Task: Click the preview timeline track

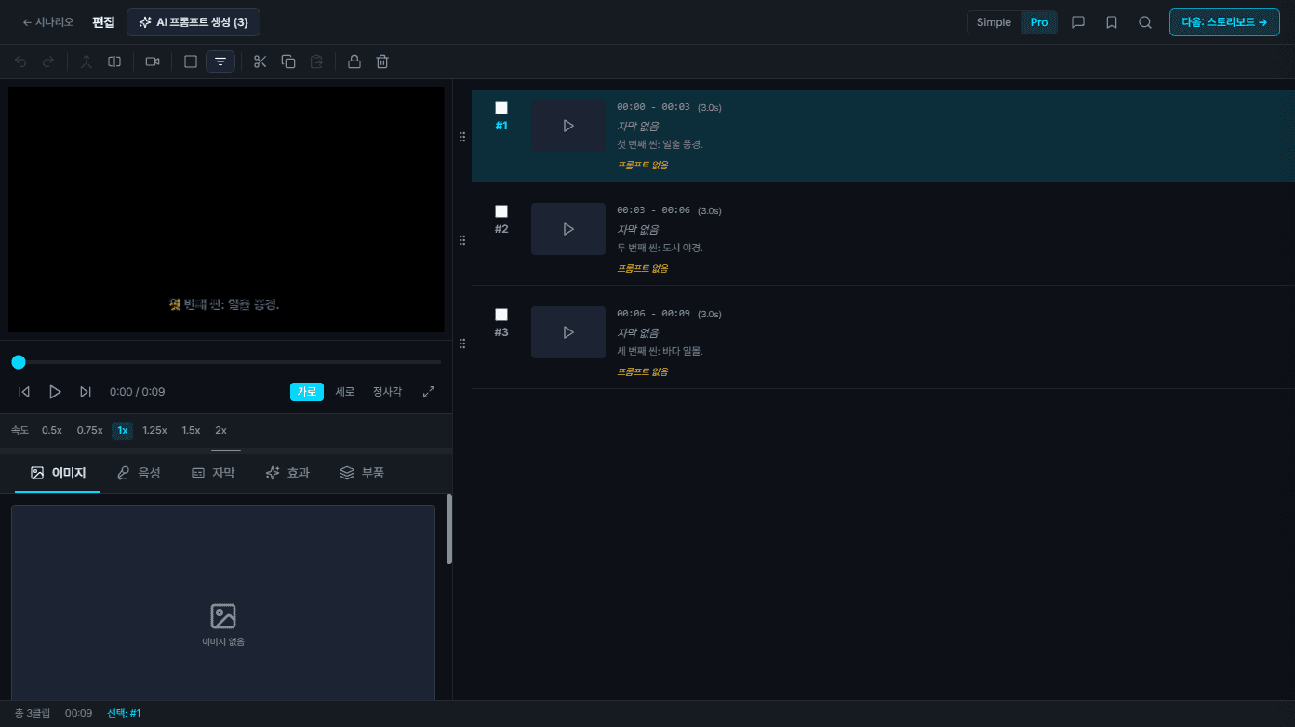Action: 227,362
